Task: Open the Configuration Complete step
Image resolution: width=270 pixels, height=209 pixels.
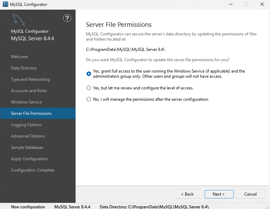Action: coord(33,170)
